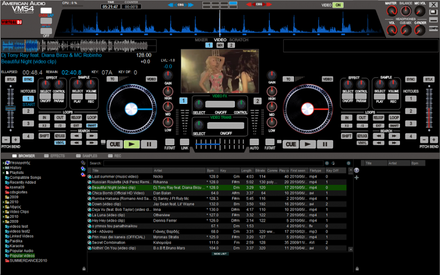Click the LINK button
Image resolution: width=440 pixels, height=275 pixels.
click(184, 142)
